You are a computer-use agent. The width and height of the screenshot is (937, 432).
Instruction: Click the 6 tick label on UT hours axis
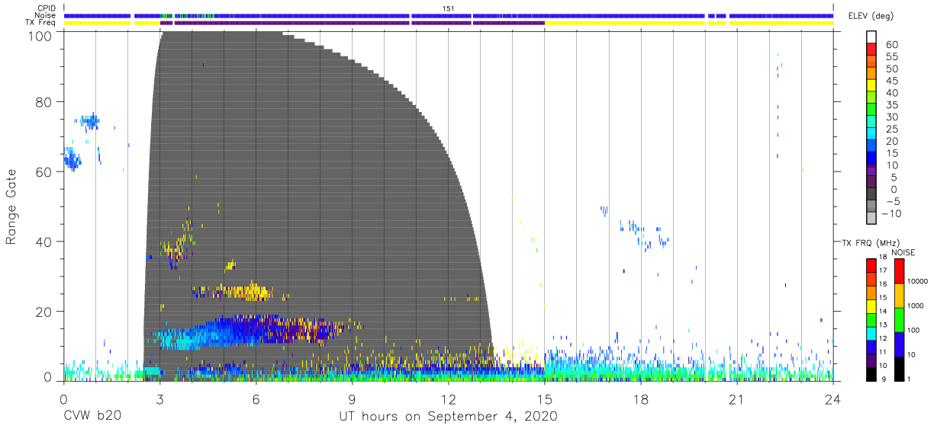click(256, 398)
